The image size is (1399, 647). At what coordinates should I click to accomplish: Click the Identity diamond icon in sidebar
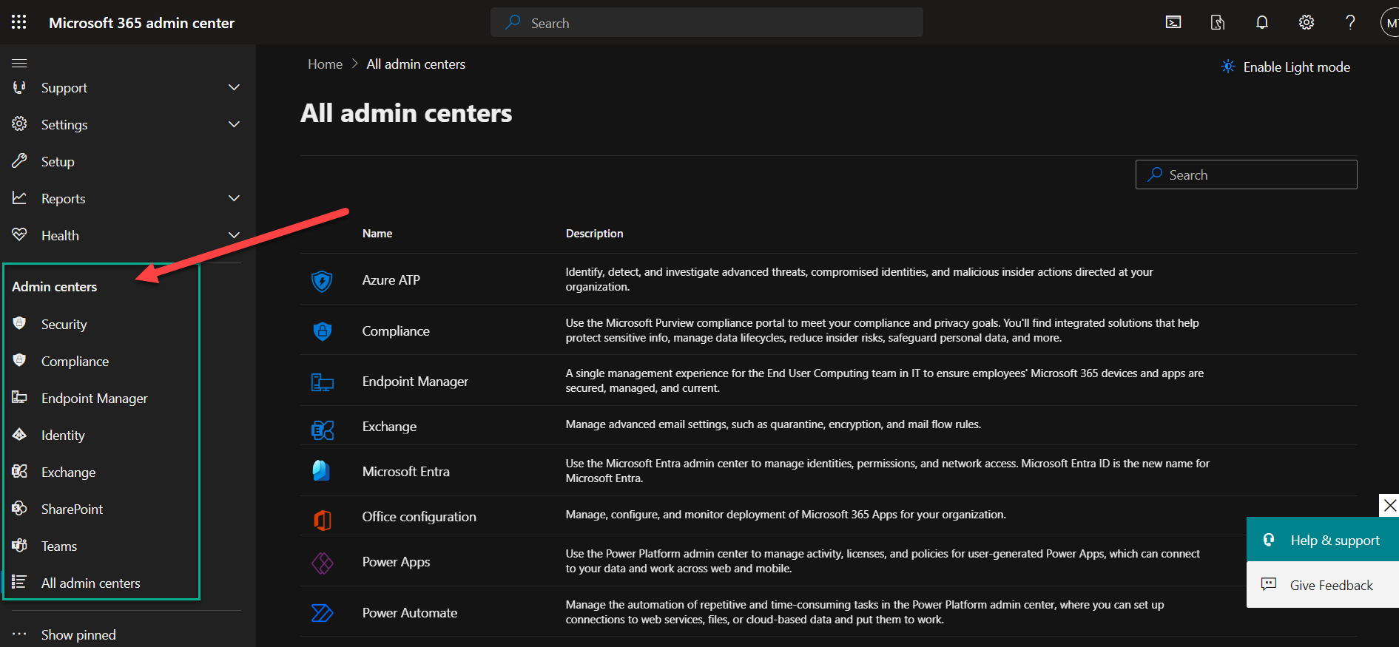(20, 434)
